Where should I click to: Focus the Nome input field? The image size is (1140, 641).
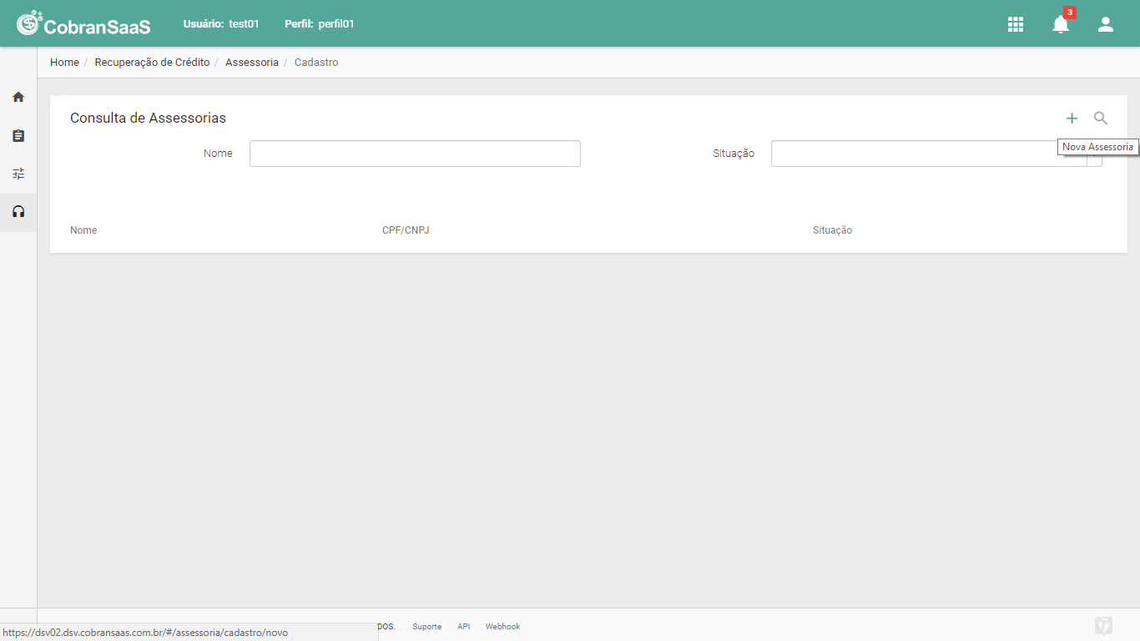(415, 154)
